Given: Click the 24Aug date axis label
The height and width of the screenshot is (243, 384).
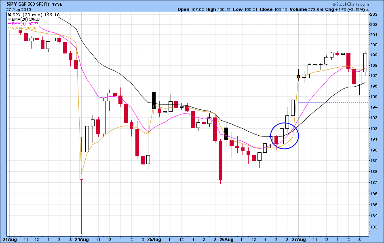Looking at the screenshot, I should tap(82, 239).
